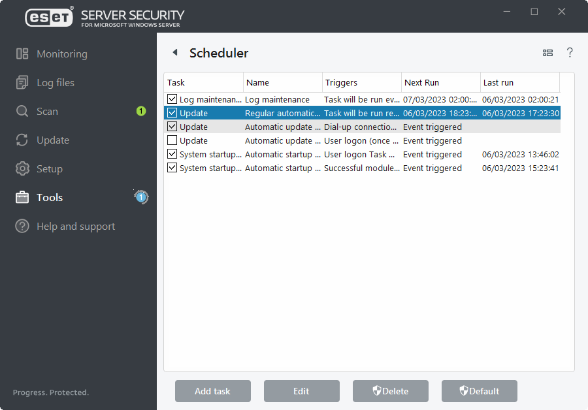This screenshot has height=410, width=588.
Task: Sort list by Last run column
Action: click(x=519, y=83)
